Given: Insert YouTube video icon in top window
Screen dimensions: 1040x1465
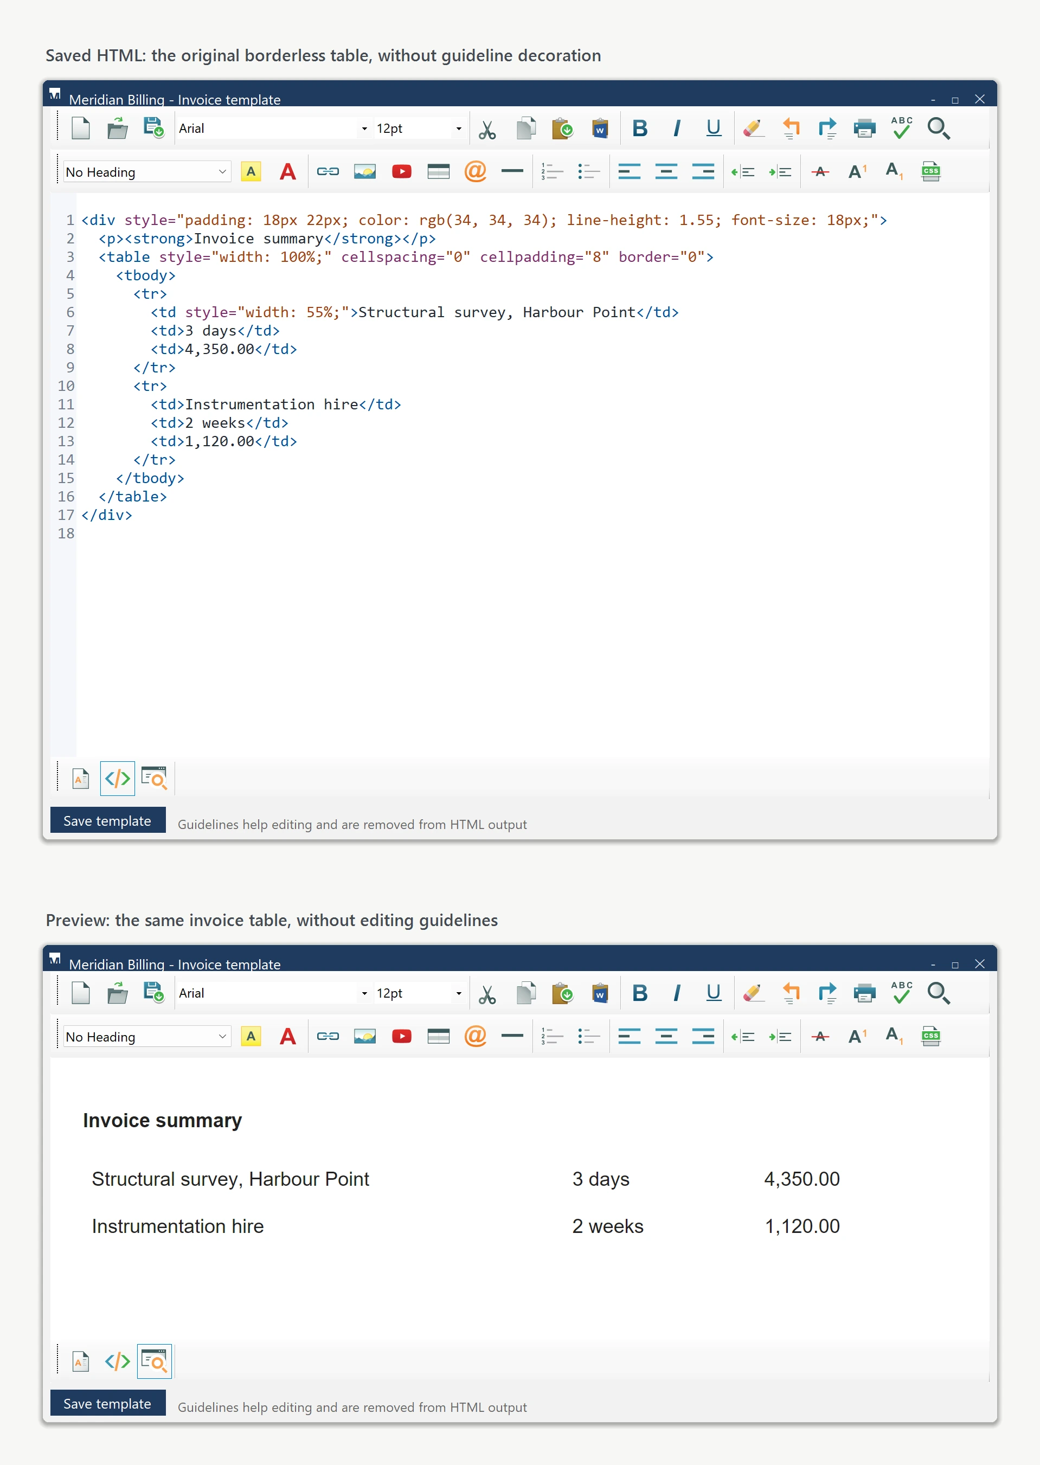Looking at the screenshot, I should (402, 171).
